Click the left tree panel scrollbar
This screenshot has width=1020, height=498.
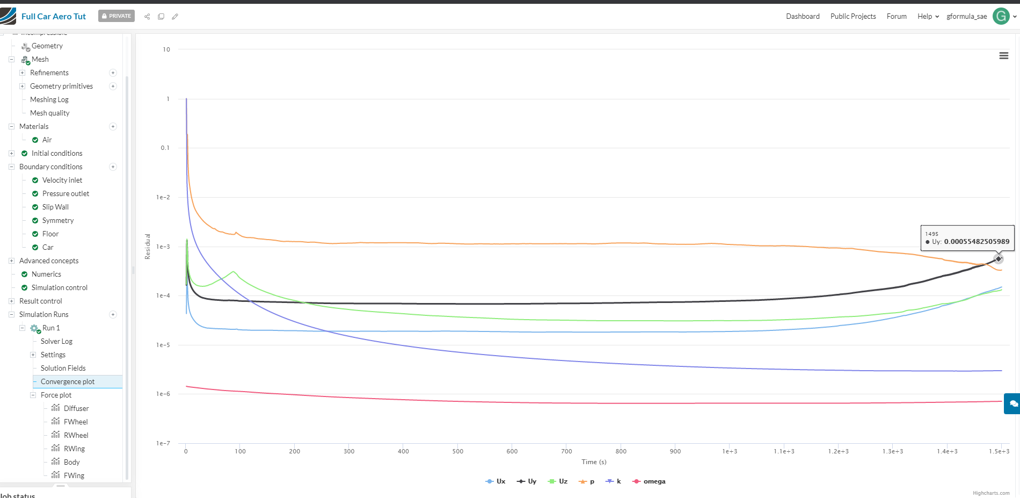pyautogui.click(x=127, y=277)
